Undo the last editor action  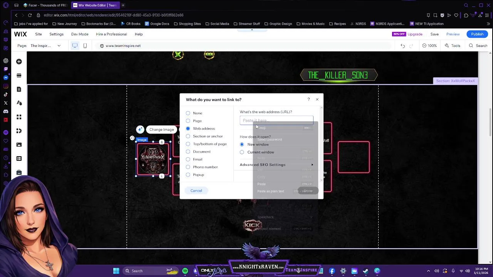[402, 46]
